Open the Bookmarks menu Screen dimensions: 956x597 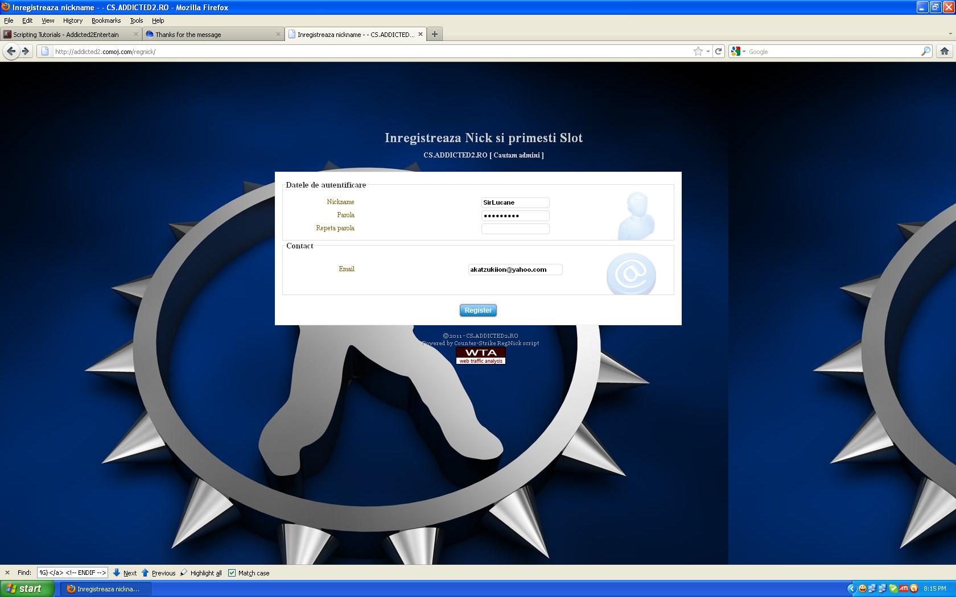pyautogui.click(x=106, y=20)
